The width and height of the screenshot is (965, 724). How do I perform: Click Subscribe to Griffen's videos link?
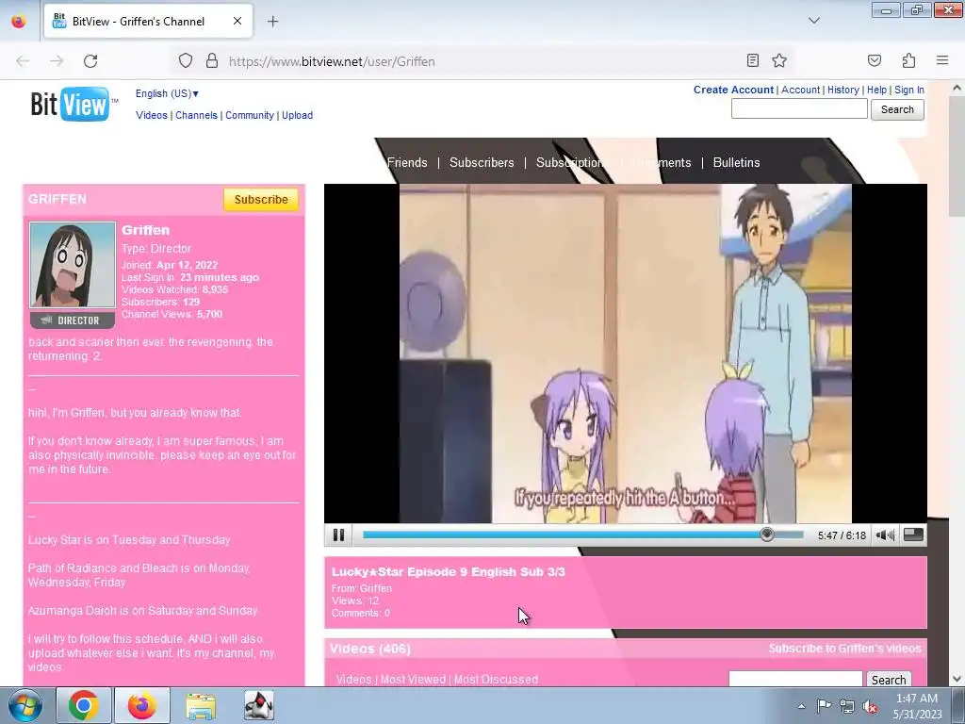[844, 649]
